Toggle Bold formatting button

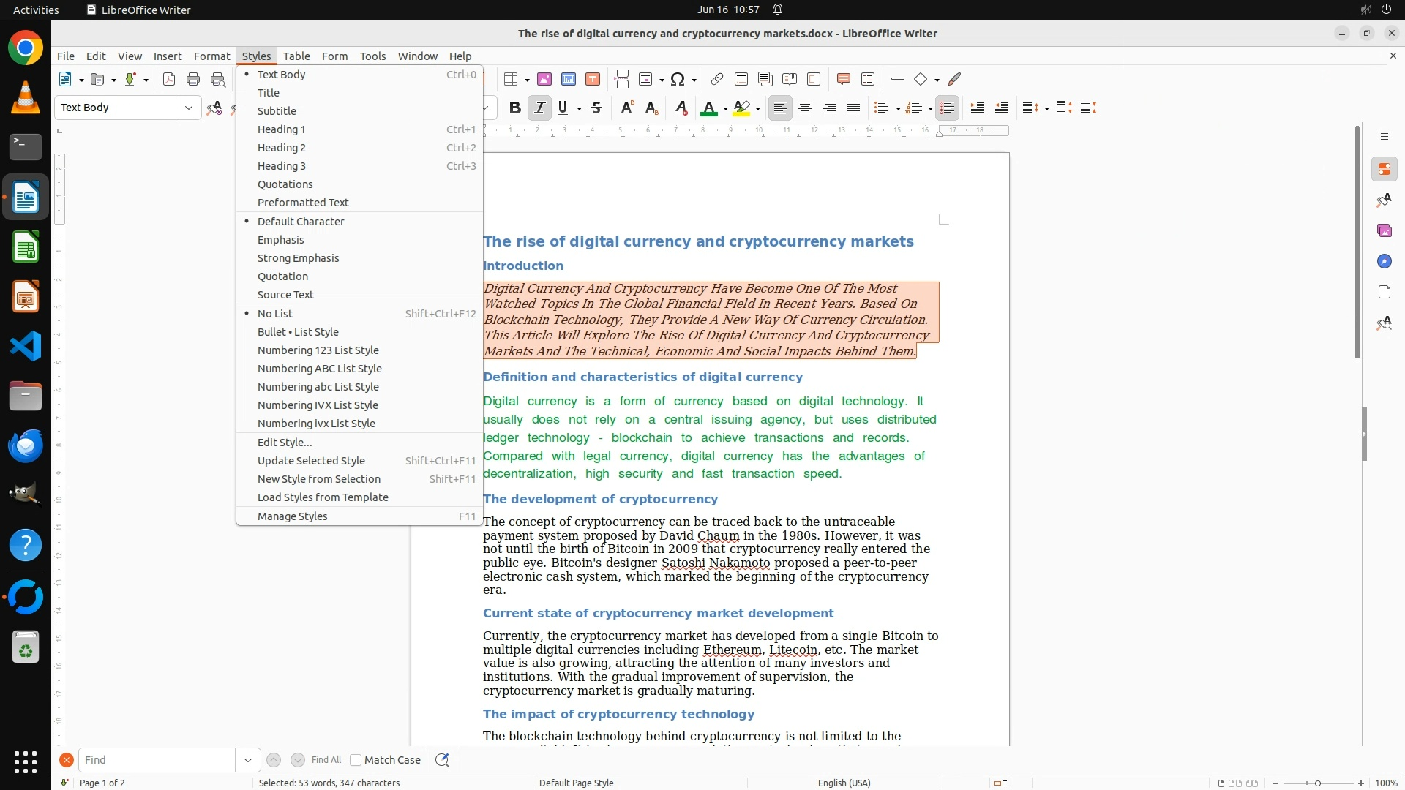(x=514, y=108)
